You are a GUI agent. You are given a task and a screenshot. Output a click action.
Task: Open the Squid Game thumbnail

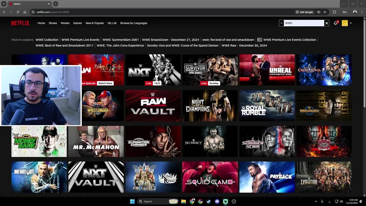pyautogui.click(x=210, y=177)
